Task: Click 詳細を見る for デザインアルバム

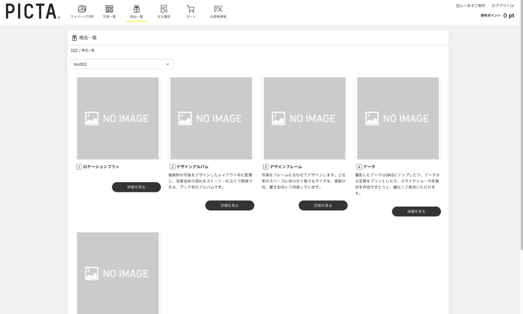Action: coord(230,206)
